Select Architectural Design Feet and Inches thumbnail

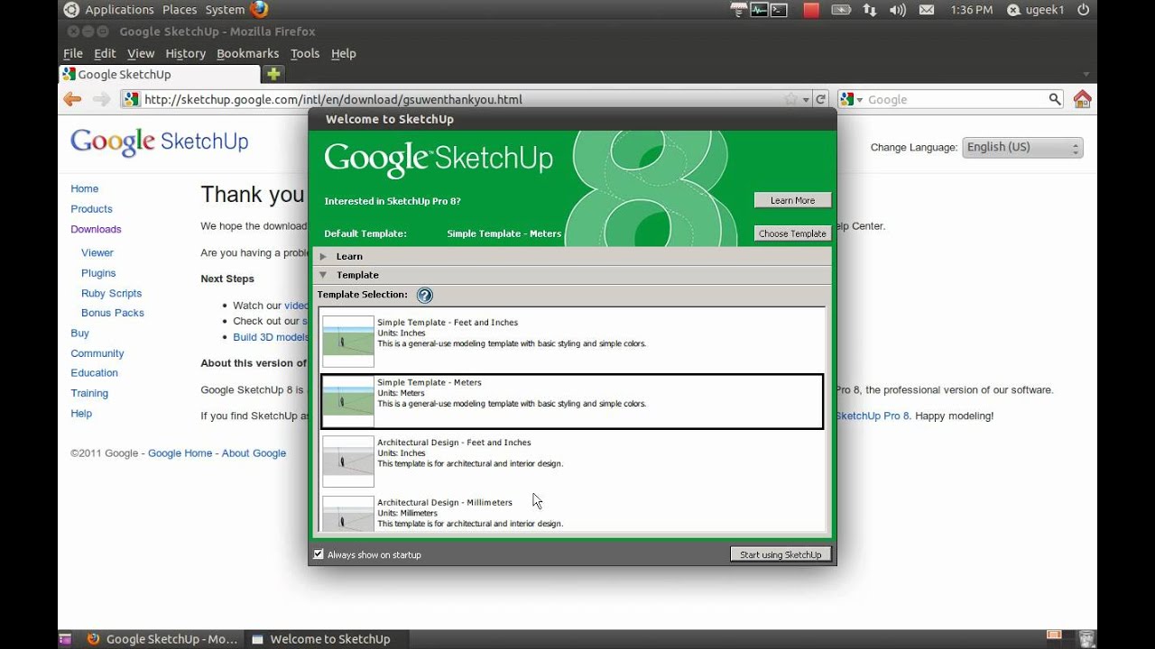[348, 462]
